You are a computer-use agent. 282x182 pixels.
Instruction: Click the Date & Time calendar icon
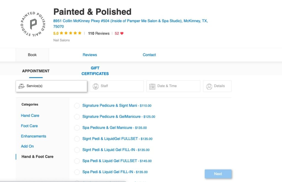coord(152,86)
